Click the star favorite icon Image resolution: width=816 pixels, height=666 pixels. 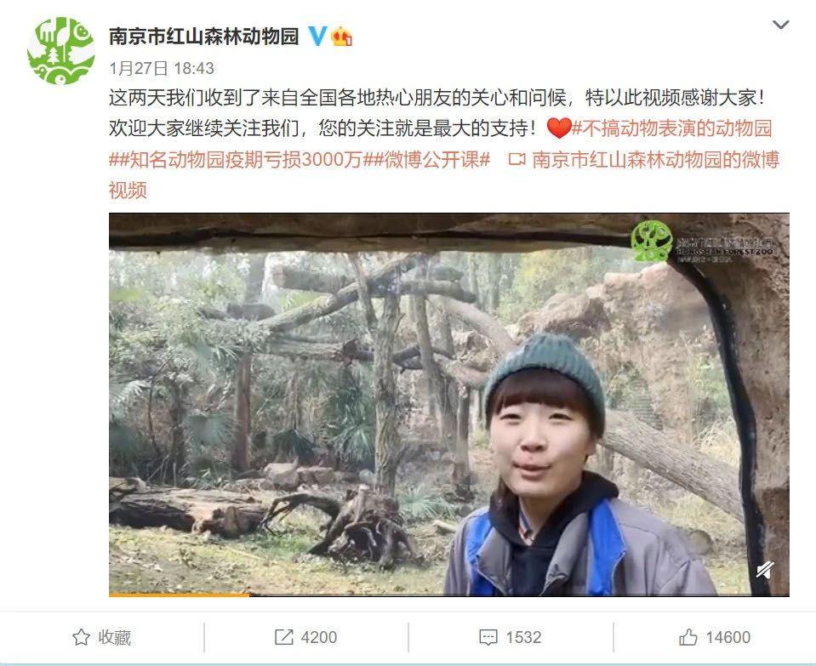point(81,637)
